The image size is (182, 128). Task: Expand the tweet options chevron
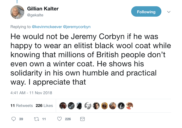169,12
